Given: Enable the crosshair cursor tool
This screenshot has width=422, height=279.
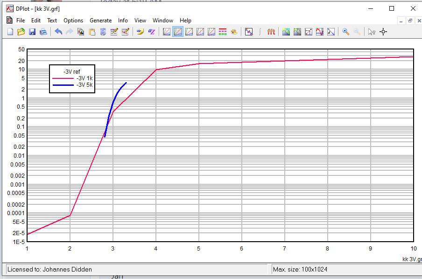Looking at the screenshot, I should [383, 32].
